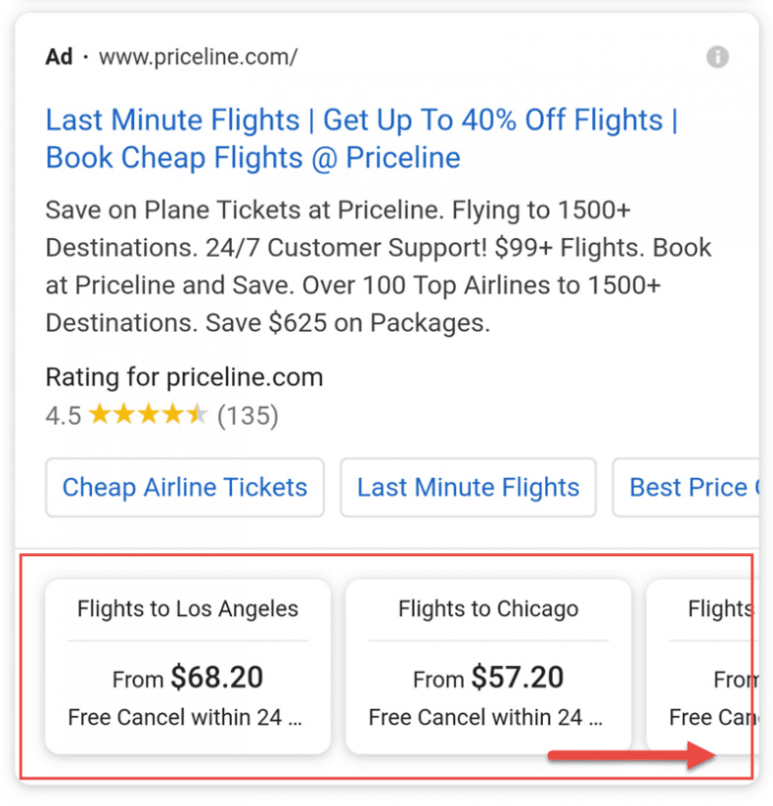Open the Last Minute Flights headline link
This screenshot has width=773, height=806.
[361, 138]
